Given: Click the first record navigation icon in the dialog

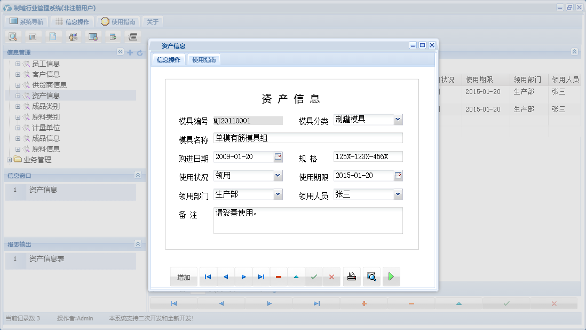Looking at the screenshot, I should point(208,277).
